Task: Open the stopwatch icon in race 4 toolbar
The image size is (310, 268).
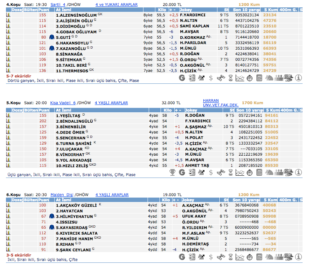Action: (250, 78)
